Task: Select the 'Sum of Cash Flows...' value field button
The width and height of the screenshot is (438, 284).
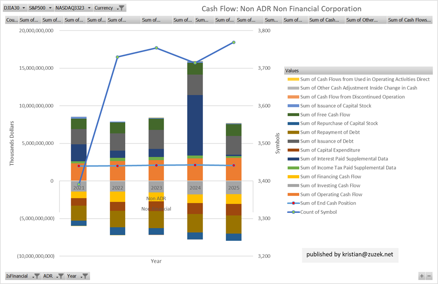Action: [x=409, y=20]
